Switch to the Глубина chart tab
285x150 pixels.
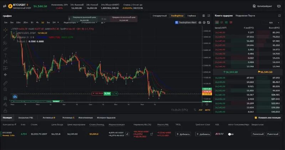[x=192, y=16]
